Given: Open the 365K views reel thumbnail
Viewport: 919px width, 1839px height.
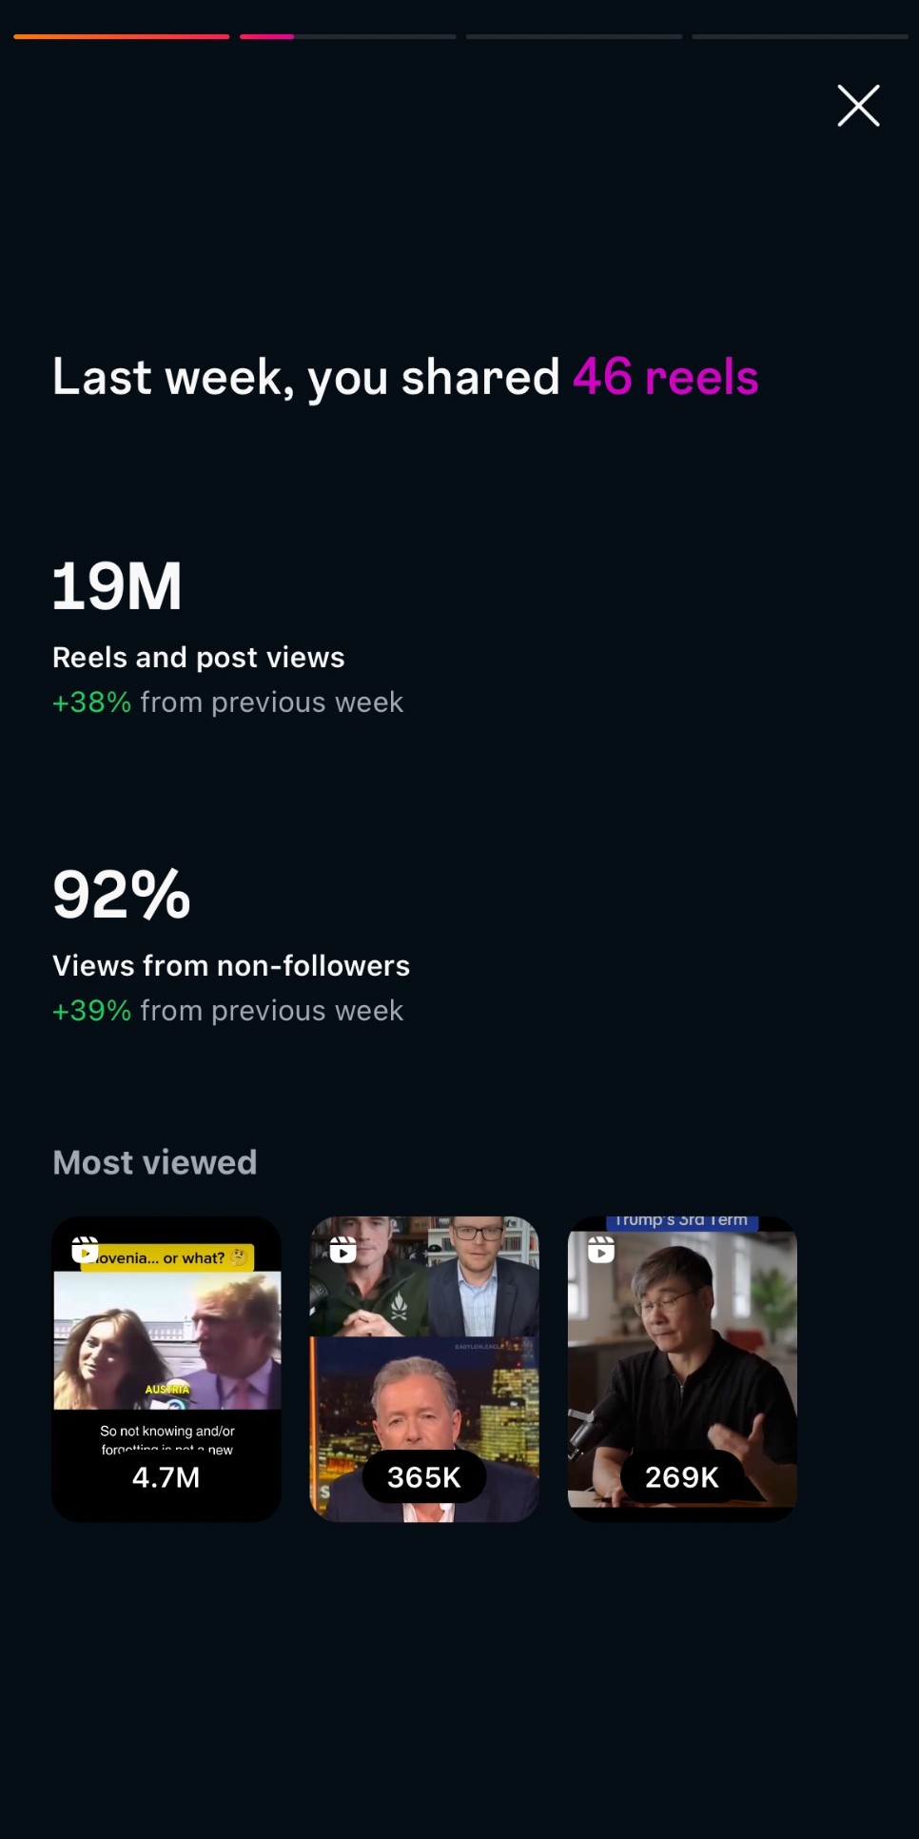Looking at the screenshot, I should tap(424, 1369).
